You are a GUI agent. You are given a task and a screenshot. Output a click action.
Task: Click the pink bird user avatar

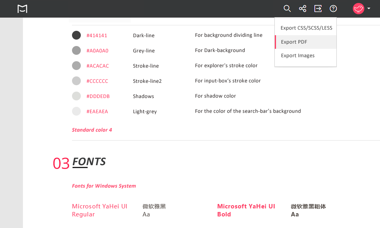[x=358, y=9]
